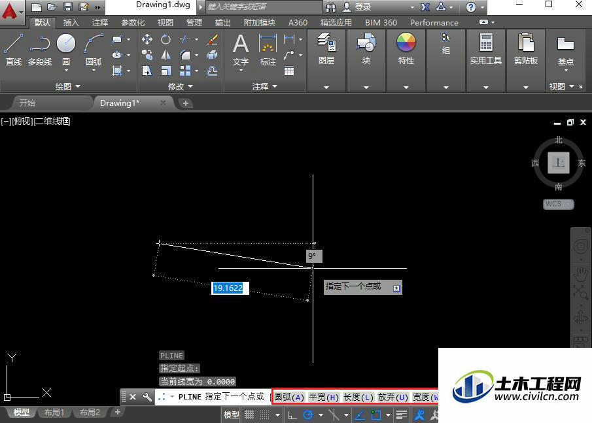Image resolution: width=592 pixels, height=423 pixels.
Task: Toggle lineweight display in status bar
Action: 402,415
